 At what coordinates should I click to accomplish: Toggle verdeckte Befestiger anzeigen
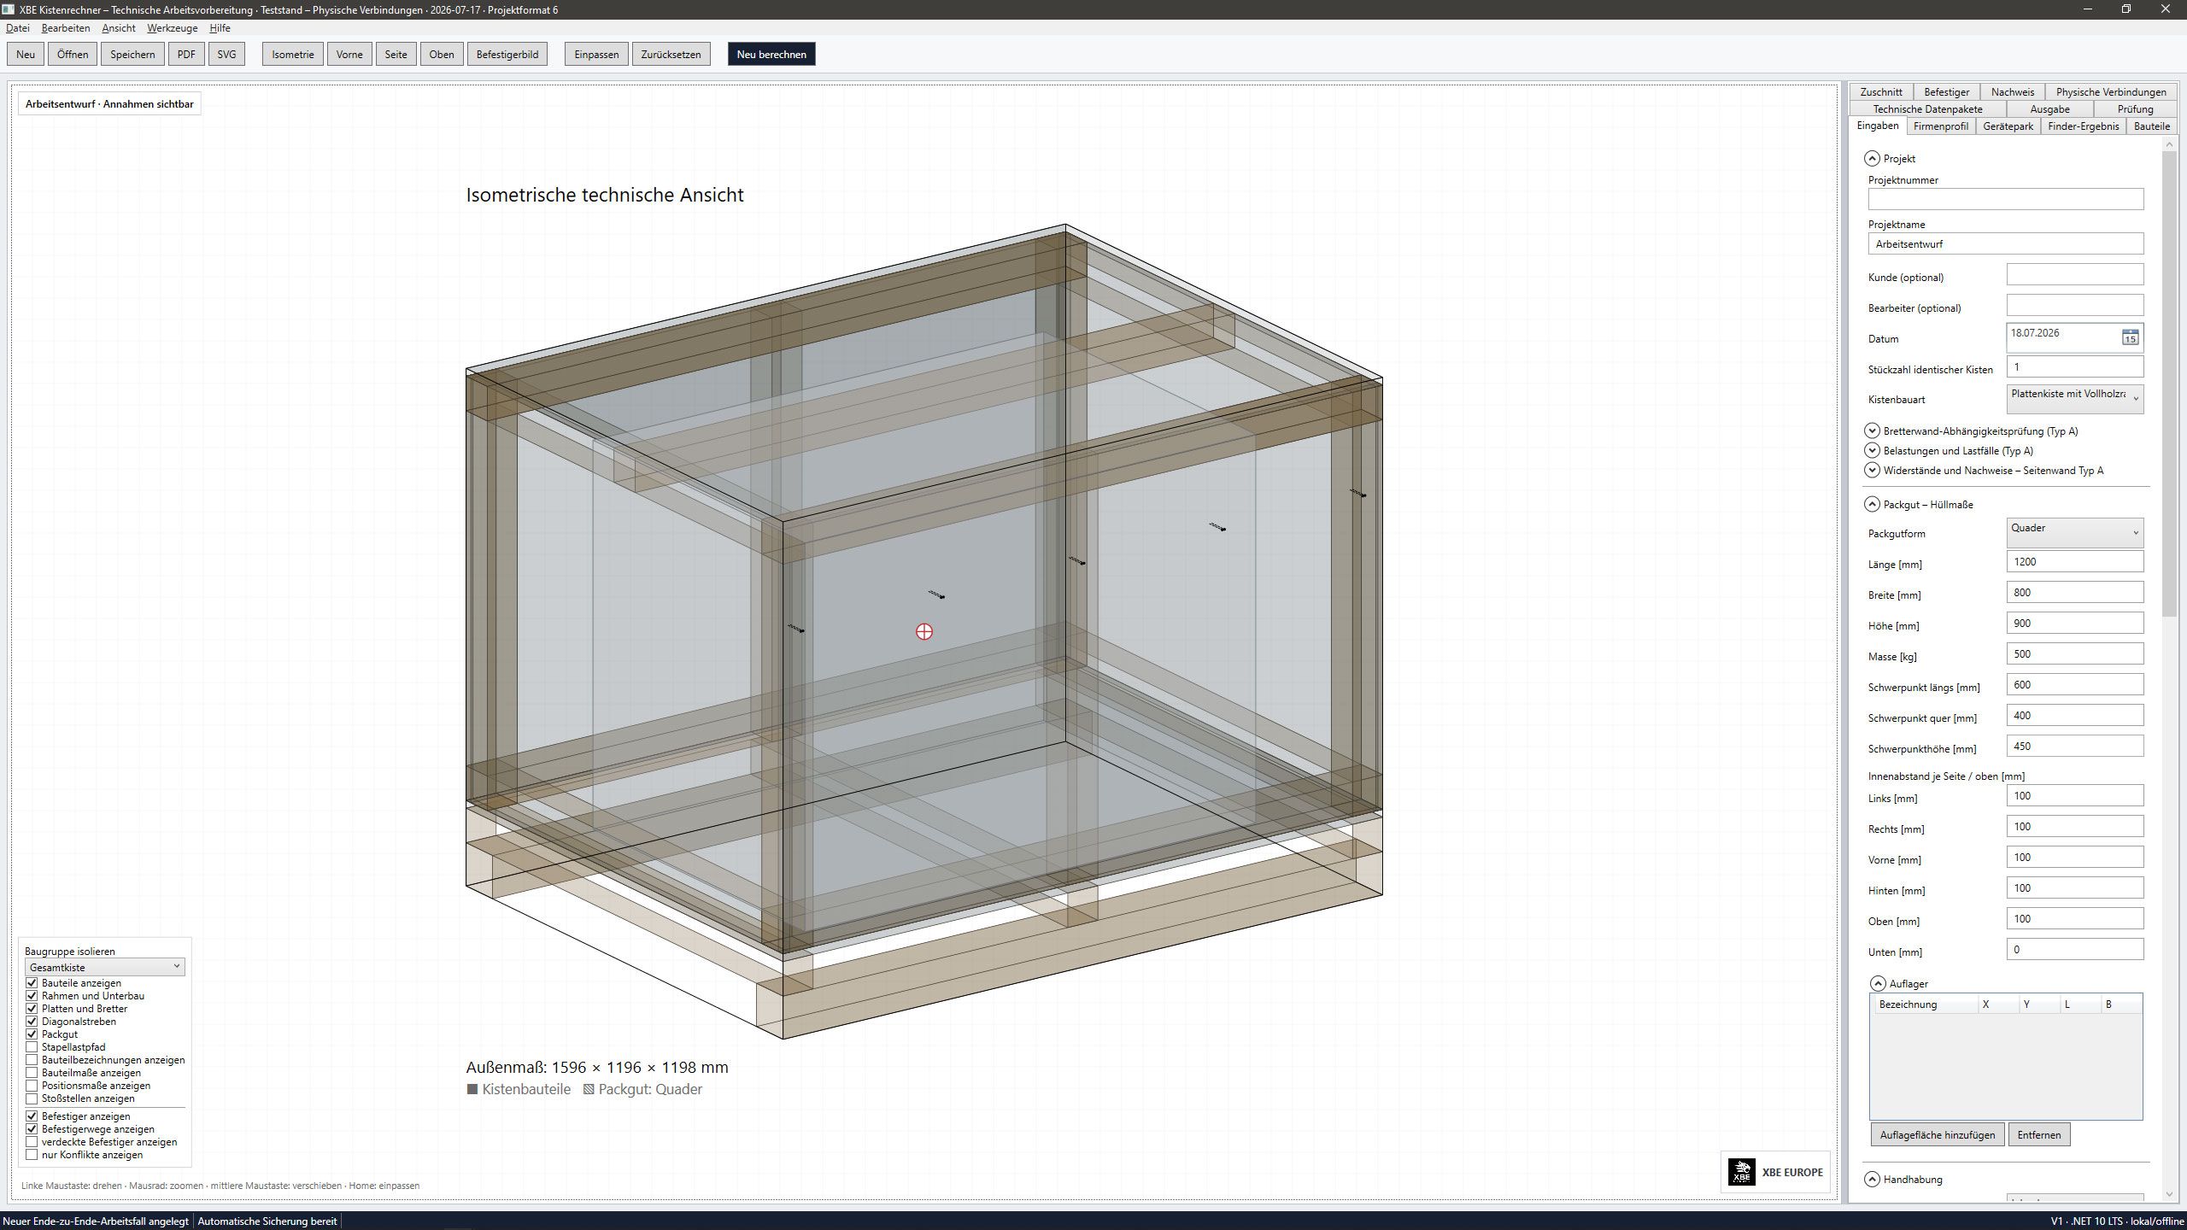(x=32, y=1141)
